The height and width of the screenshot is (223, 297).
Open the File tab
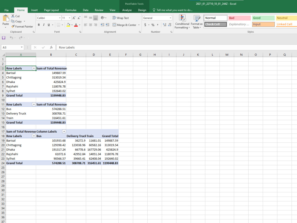(x=7, y=10)
